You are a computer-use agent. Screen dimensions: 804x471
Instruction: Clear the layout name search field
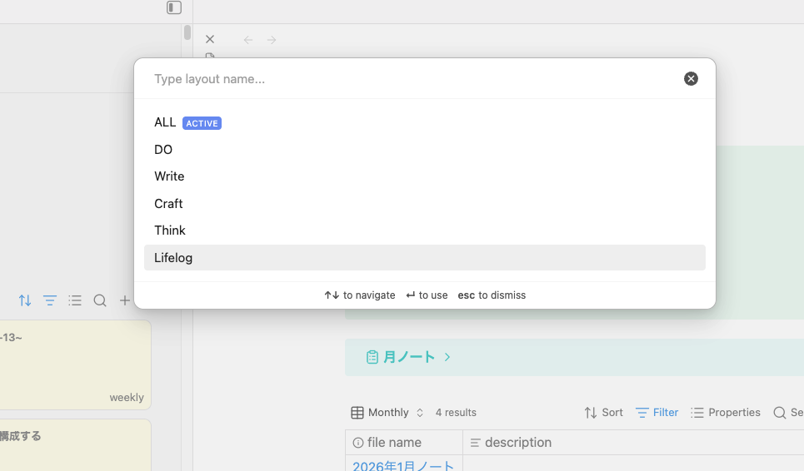[691, 78]
